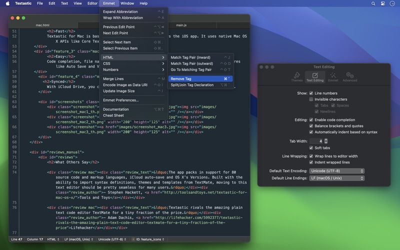Image resolution: width=400 pixels, height=250 pixels.
Task: Expand the CSS submenu in Emmet menu
Action: pyautogui.click(x=133, y=63)
